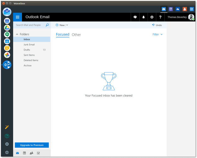Switch to Outlook people service tab icon

(x=185, y=9)
